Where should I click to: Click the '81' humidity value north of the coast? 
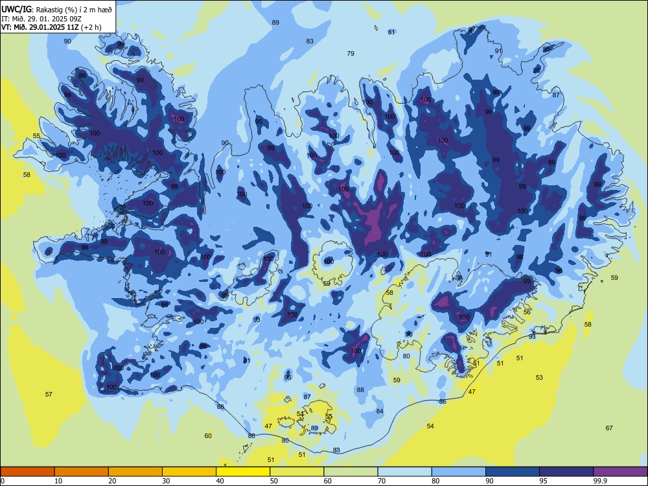[391, 32]
